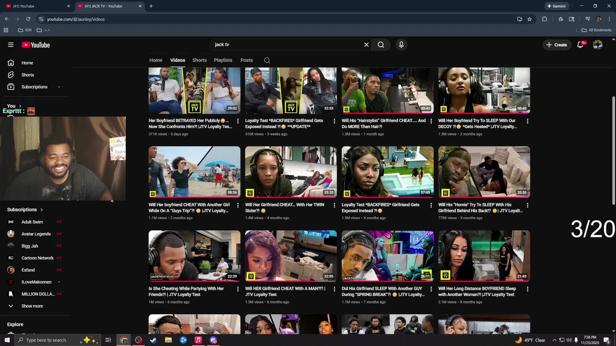616x346 pixels.
Task: Open the YouTube hamburger guide menu
Action: click(11, 45)
